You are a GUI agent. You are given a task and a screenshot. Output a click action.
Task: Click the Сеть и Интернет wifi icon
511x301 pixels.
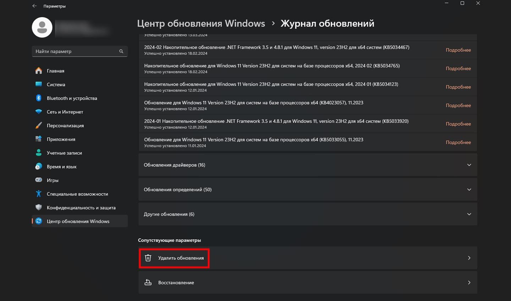[39, 112]
